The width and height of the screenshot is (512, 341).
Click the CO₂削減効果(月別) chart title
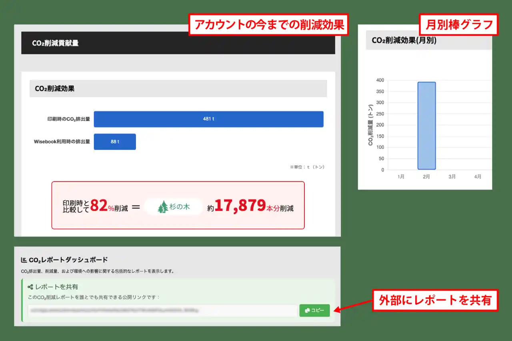pyautogui.click(x=404, y=40)
